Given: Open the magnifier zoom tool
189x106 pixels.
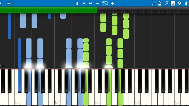Looking at the screenshot, I should pyautogui.click(x=166, y=3).
